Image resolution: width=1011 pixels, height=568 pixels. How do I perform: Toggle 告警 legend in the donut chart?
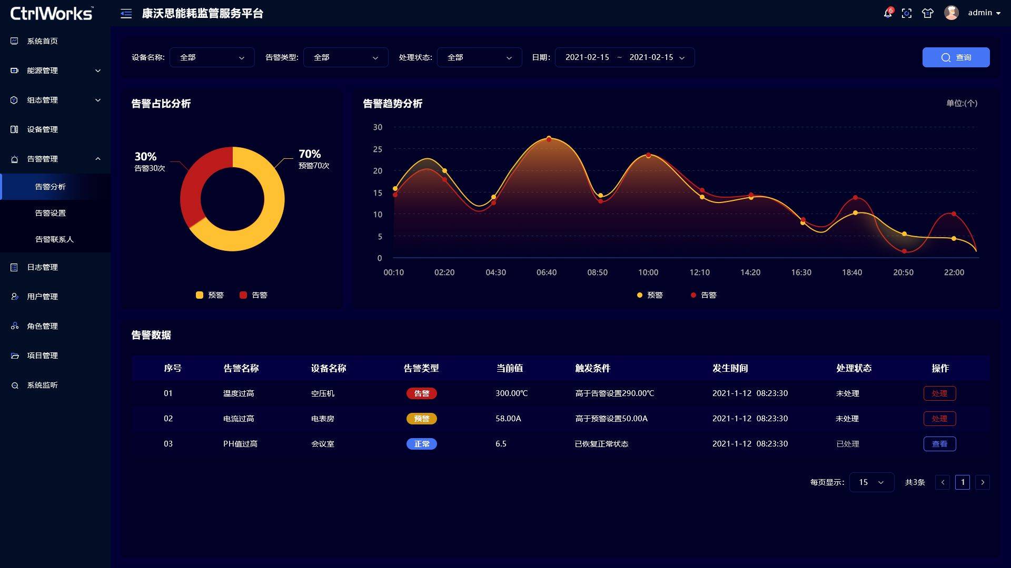click(x=253, y=295)
